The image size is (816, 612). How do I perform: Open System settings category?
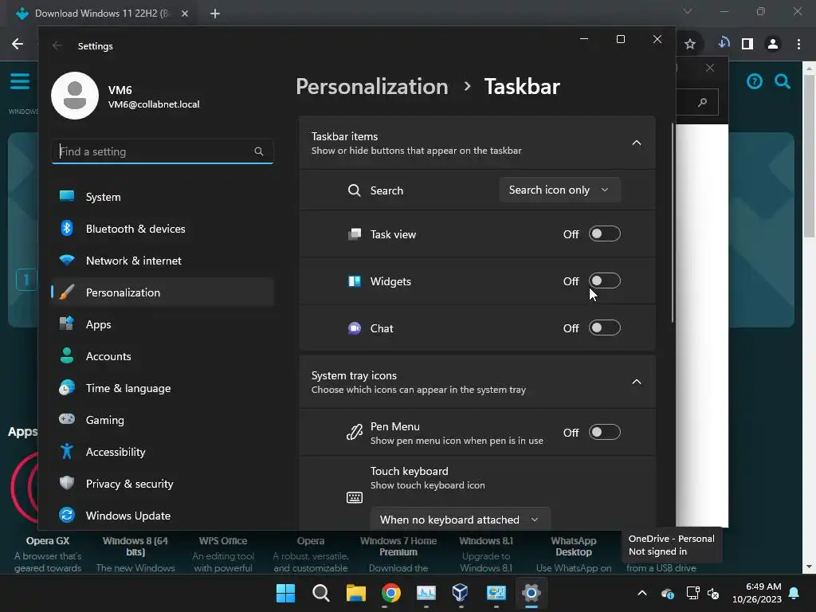click(x=163, y=197)
